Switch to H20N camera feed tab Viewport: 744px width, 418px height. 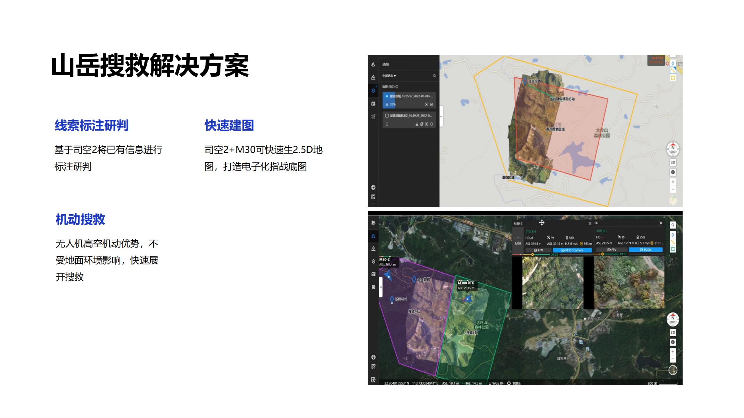[645, 250]
